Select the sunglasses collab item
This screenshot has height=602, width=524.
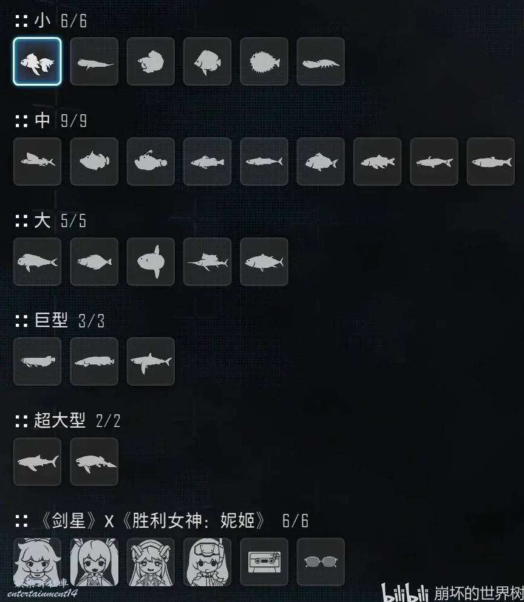321,562
